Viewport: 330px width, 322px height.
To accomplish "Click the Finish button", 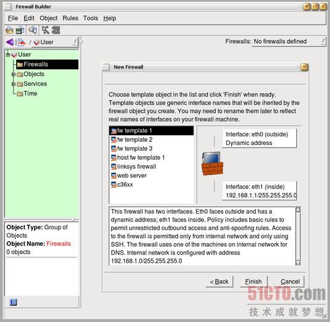I will click(x=254, y=281).
